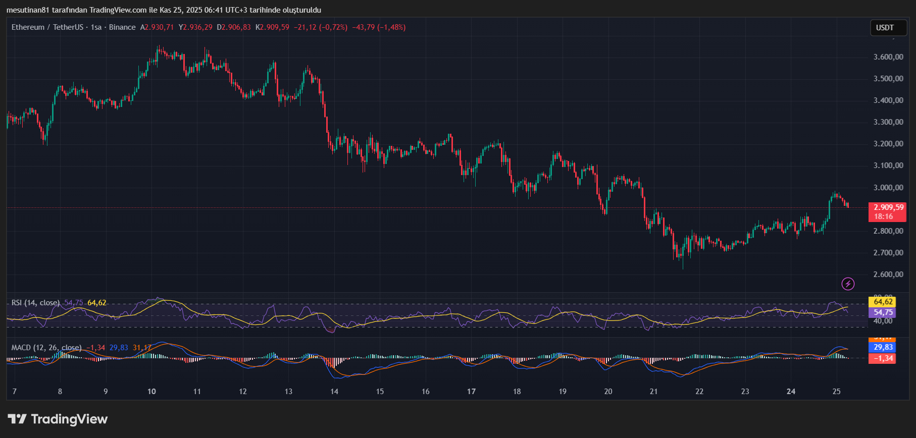Click the TradingView.com text in caption
This screenshot has width=916, height=438.
pos(118,10)
